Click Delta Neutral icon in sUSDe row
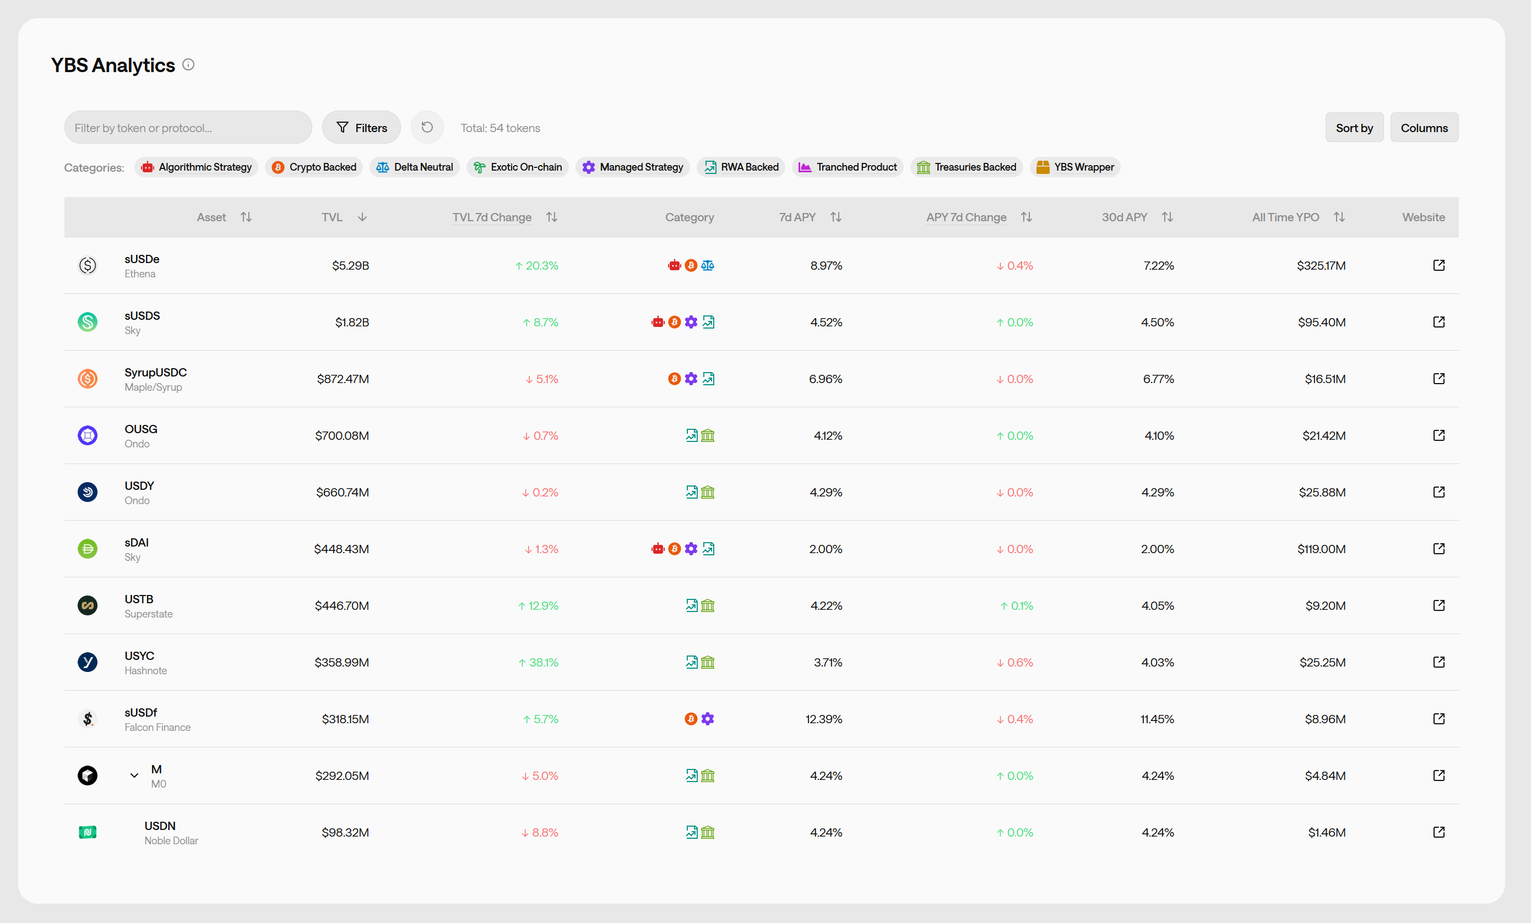The width and height of the screenshot is (1531, 923). click(708, 265)
